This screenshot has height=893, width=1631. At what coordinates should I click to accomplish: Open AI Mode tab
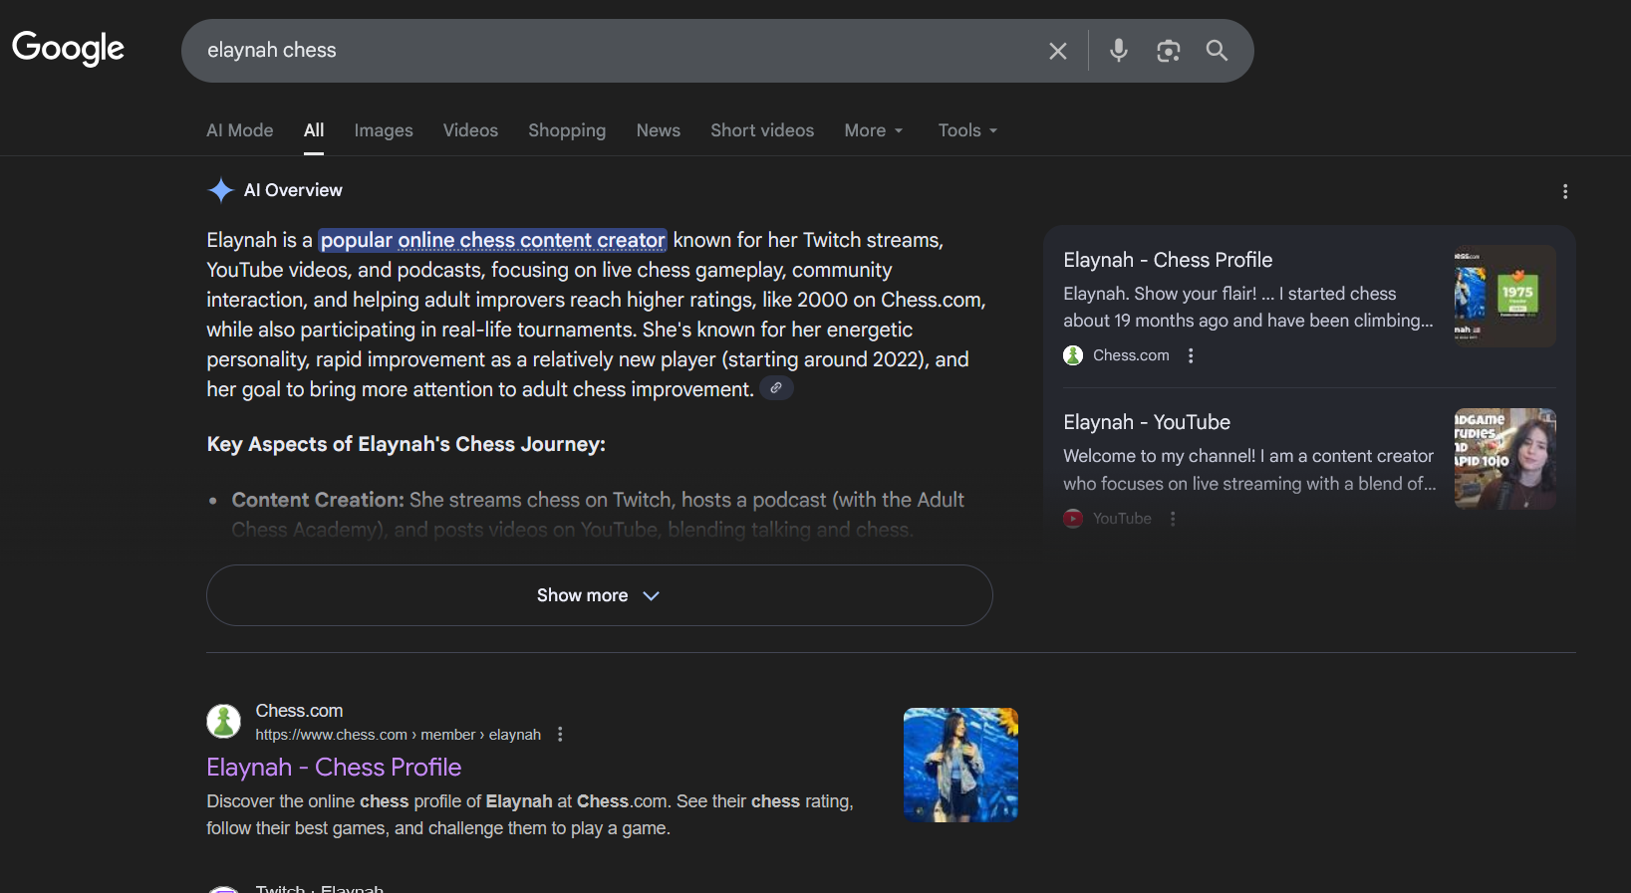point(239,130)
